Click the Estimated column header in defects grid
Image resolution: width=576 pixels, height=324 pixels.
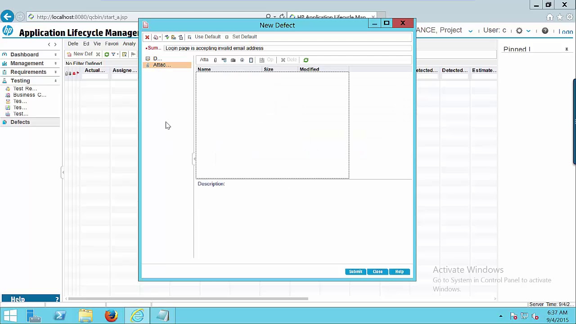(484, 70)
